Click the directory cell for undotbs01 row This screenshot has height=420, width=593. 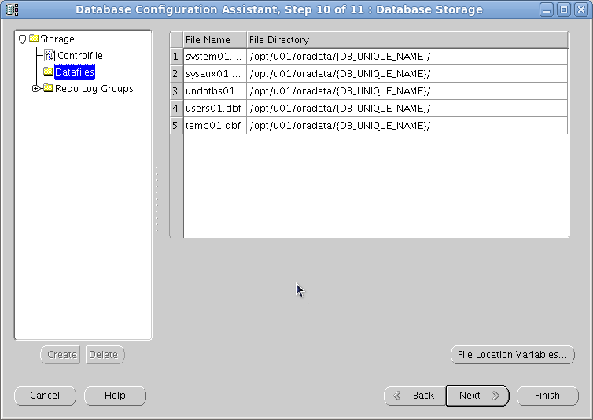pos(407,91)
